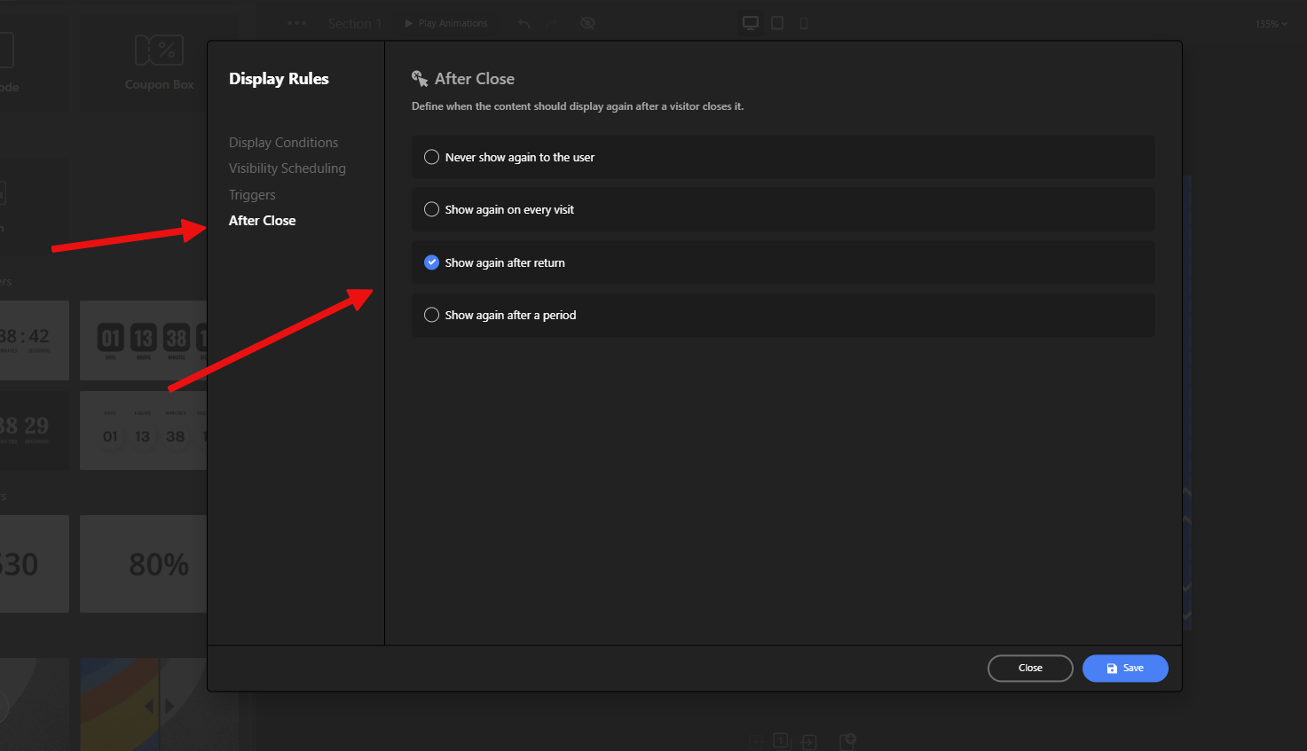Click the add new page icon
The image size is (1307, 751).
[x=847, y=741]
